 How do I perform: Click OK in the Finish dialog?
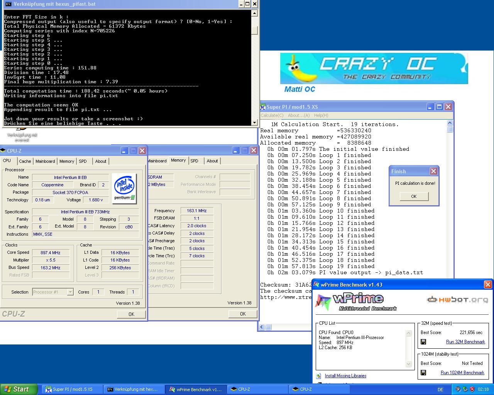click(x=414, y=196)
